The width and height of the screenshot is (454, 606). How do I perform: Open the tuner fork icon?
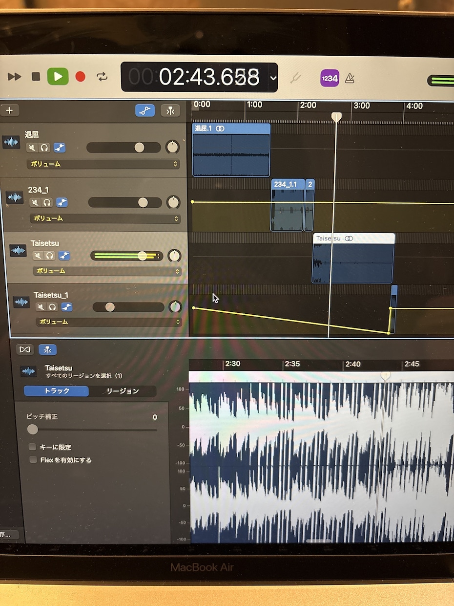click(295, 78)
